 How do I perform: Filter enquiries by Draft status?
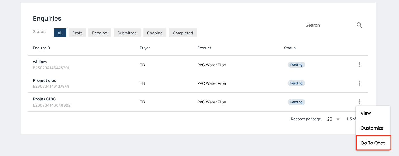(x=77, y=33)
